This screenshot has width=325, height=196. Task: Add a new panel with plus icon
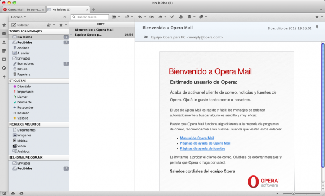point(4,77)
